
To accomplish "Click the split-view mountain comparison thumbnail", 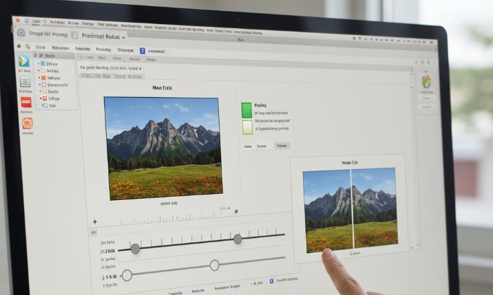I will 350,210.
